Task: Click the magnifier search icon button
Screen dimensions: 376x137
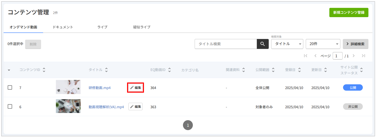Action: pos(263,44)
